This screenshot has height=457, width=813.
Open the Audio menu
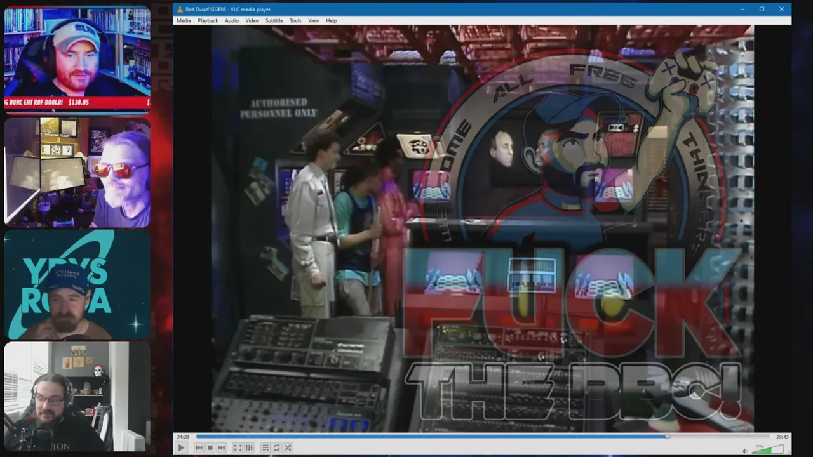pyautogui.click(x=232, y=20)
